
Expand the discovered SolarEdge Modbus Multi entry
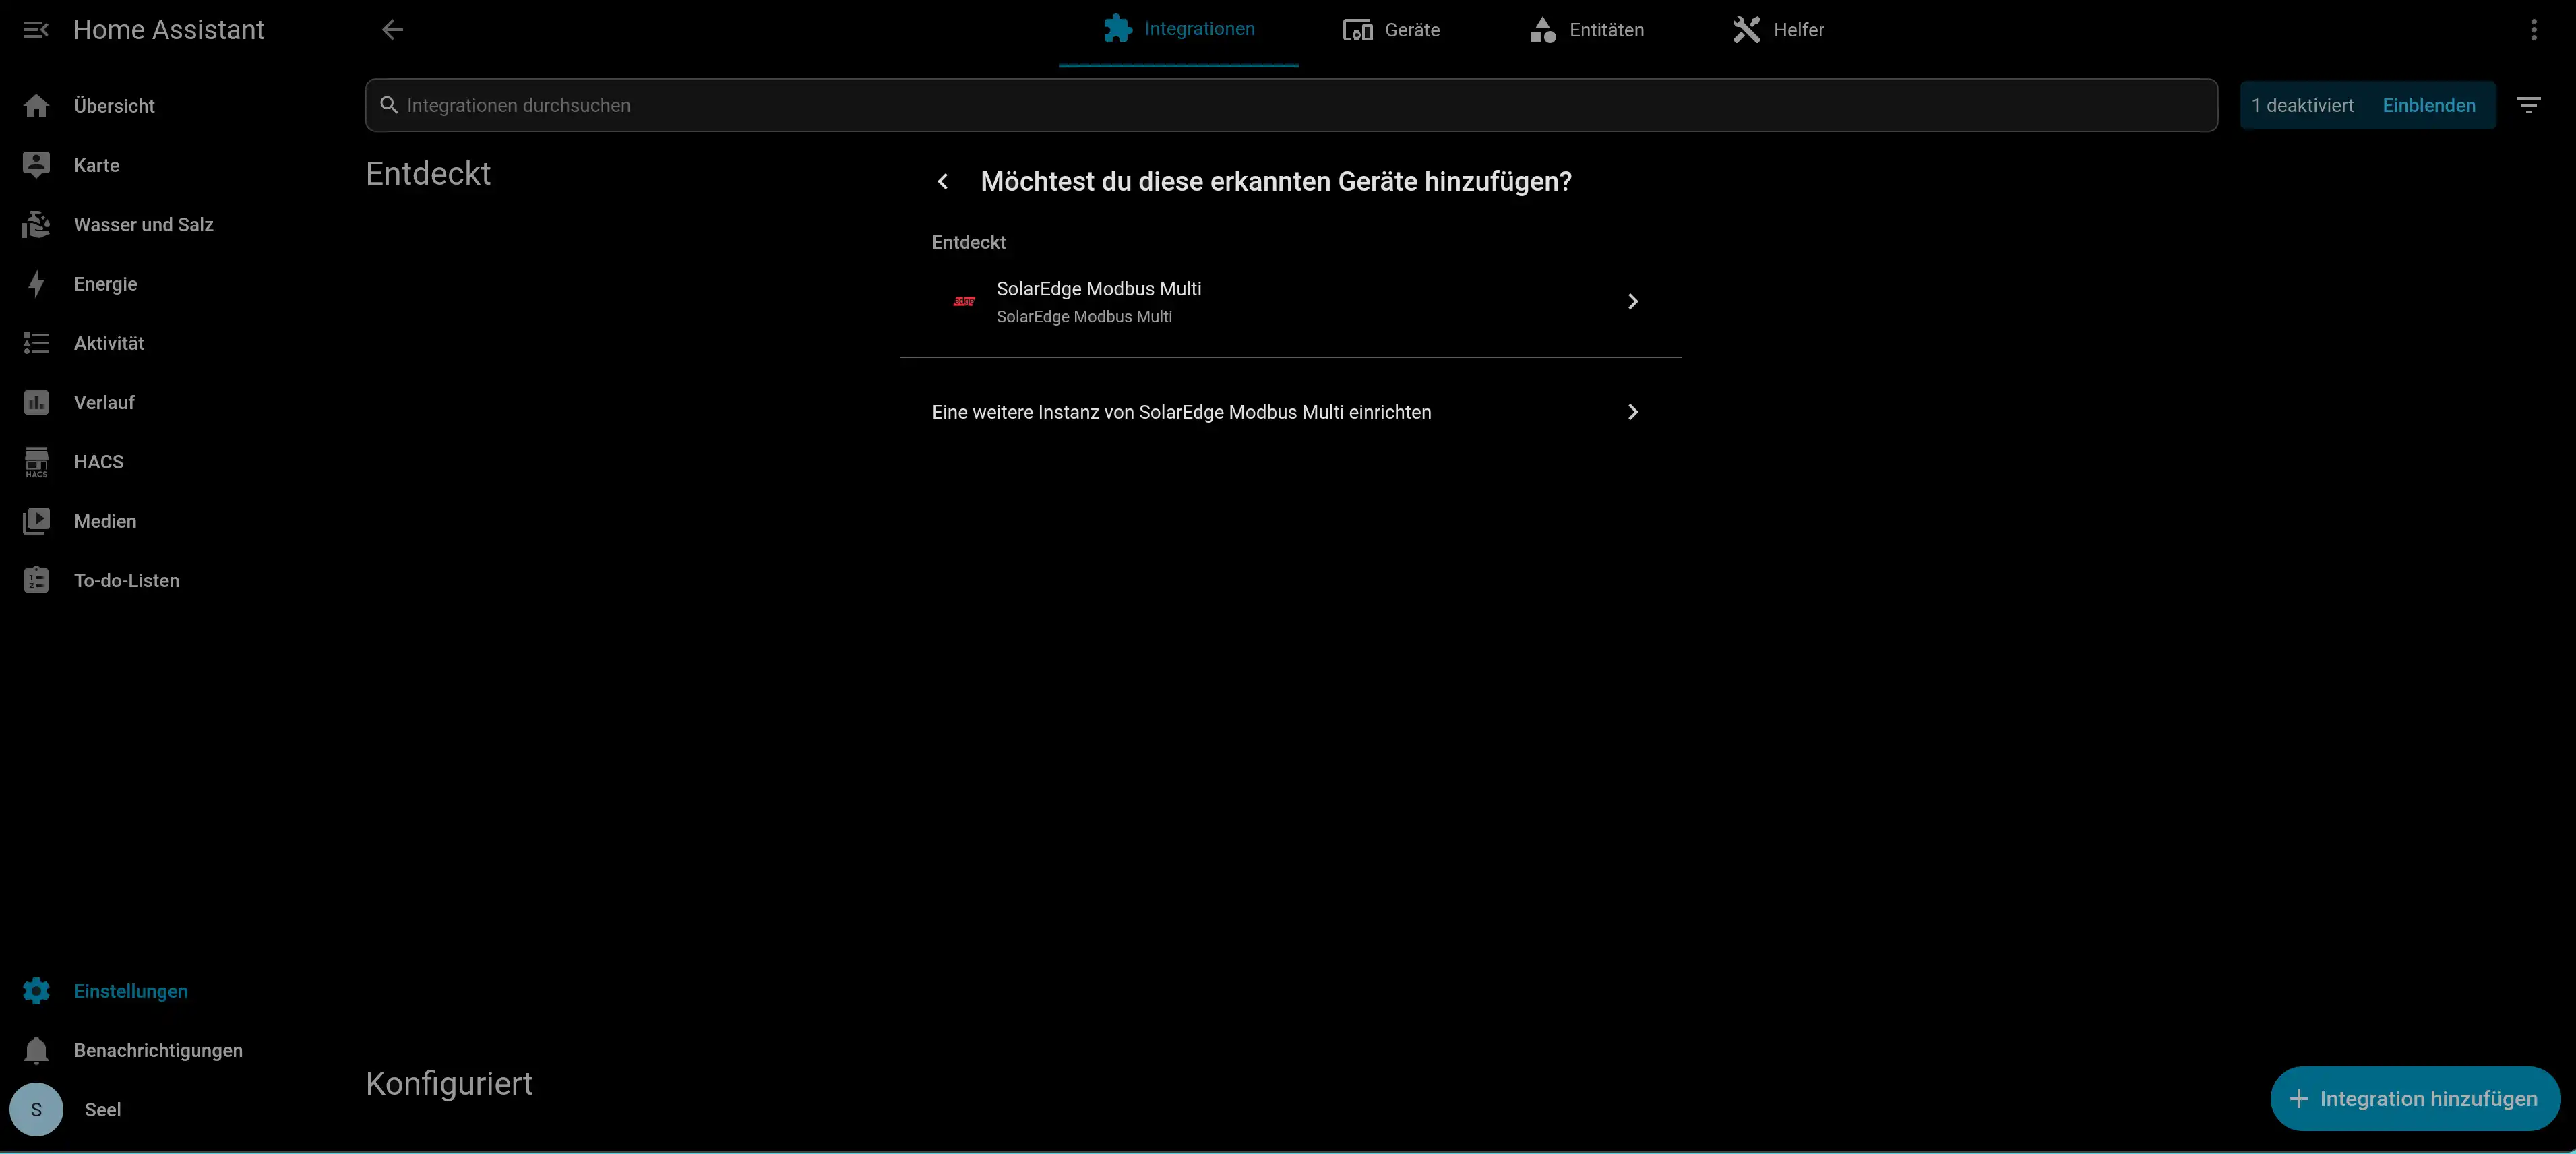point(1290,302)
